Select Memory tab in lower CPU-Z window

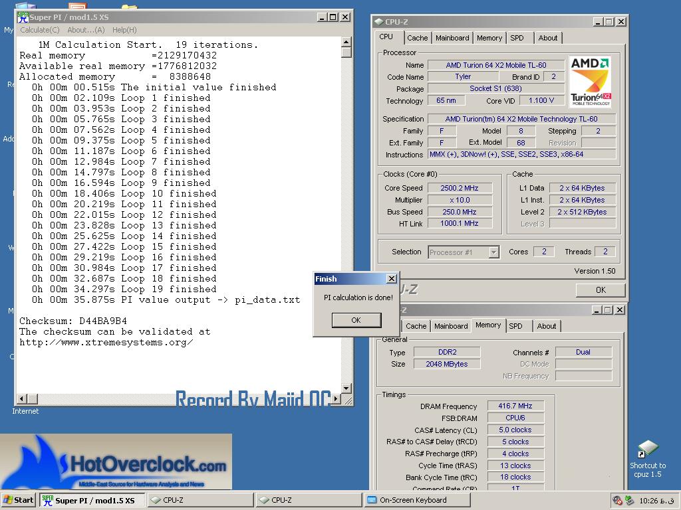coord(487,325)
